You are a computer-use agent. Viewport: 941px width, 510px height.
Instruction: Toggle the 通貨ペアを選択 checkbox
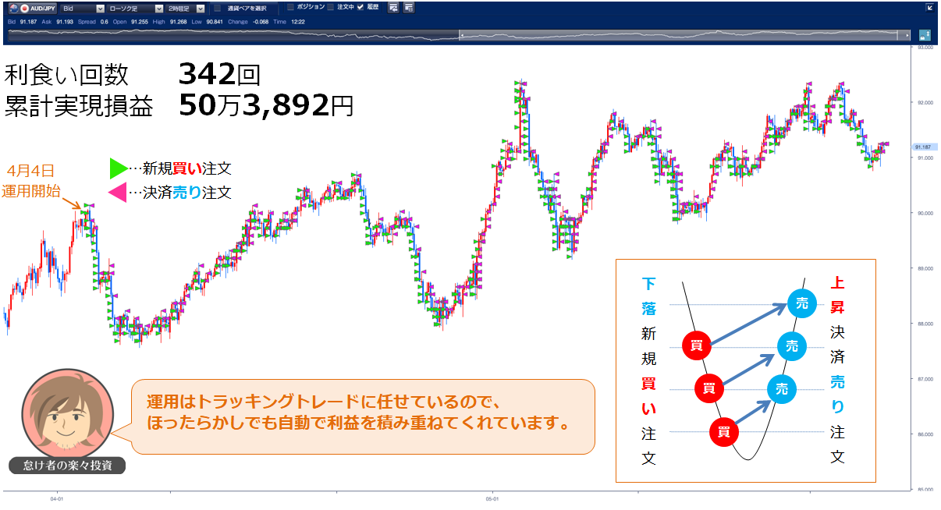pos(218,8)
